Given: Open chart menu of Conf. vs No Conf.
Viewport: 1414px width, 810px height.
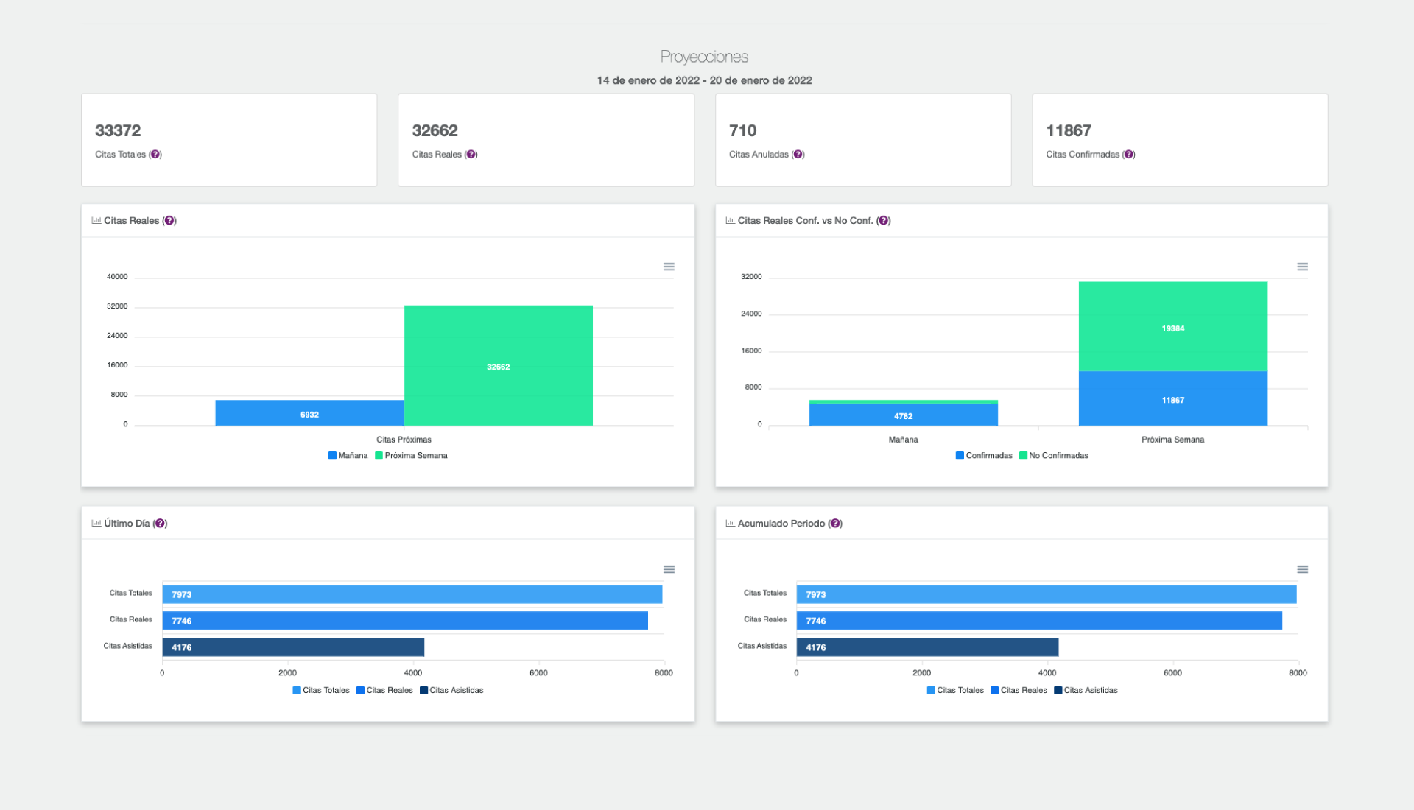Looking at the screenshot, I should point(1302,267).
